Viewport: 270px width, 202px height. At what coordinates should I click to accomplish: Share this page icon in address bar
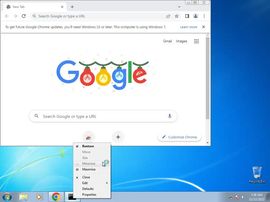(168, 16)
